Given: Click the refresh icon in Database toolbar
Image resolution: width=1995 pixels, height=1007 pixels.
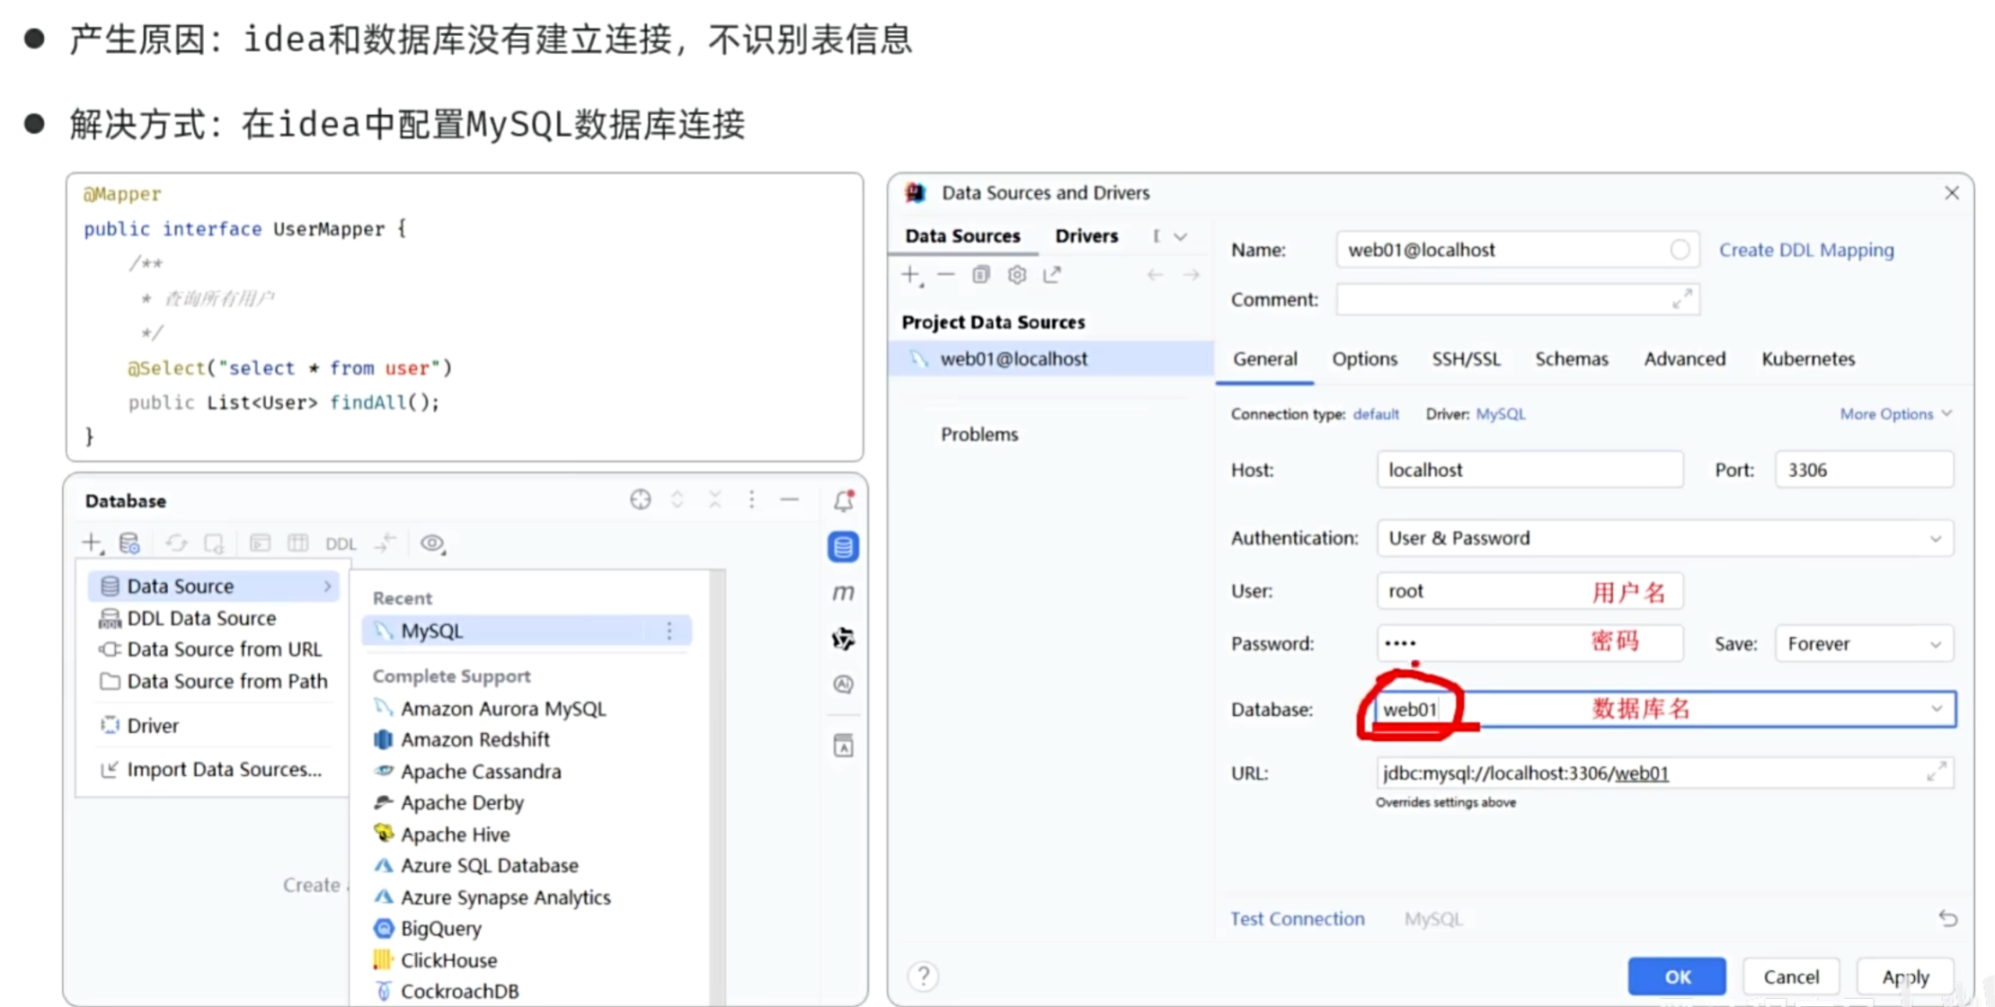Looking at the screenshot, I should coord(176,543).
